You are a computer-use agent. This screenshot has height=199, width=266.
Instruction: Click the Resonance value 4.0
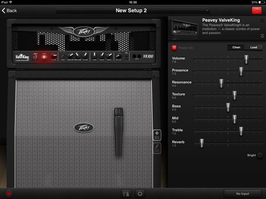pos(174,86)
